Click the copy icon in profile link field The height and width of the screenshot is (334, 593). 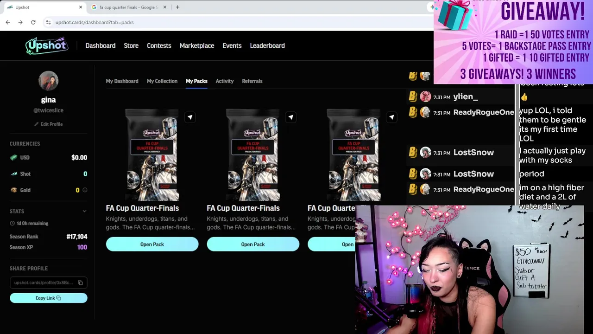tap(80, 283)
